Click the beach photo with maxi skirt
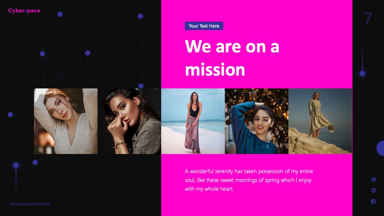 click(193, 121)
